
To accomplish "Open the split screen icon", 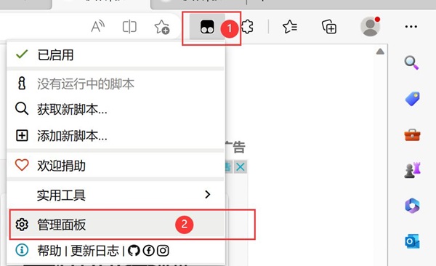I will (x=129, y=27).
